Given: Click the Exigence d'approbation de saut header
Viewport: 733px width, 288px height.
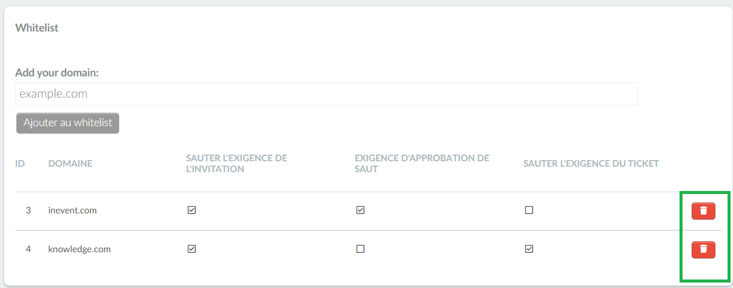Looking at the screenshot, I should coord(422,164).
